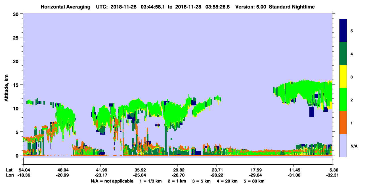Click the 15 km altitude tick label
The width and height of the screenshot is (369, 189).
point(16,84)
